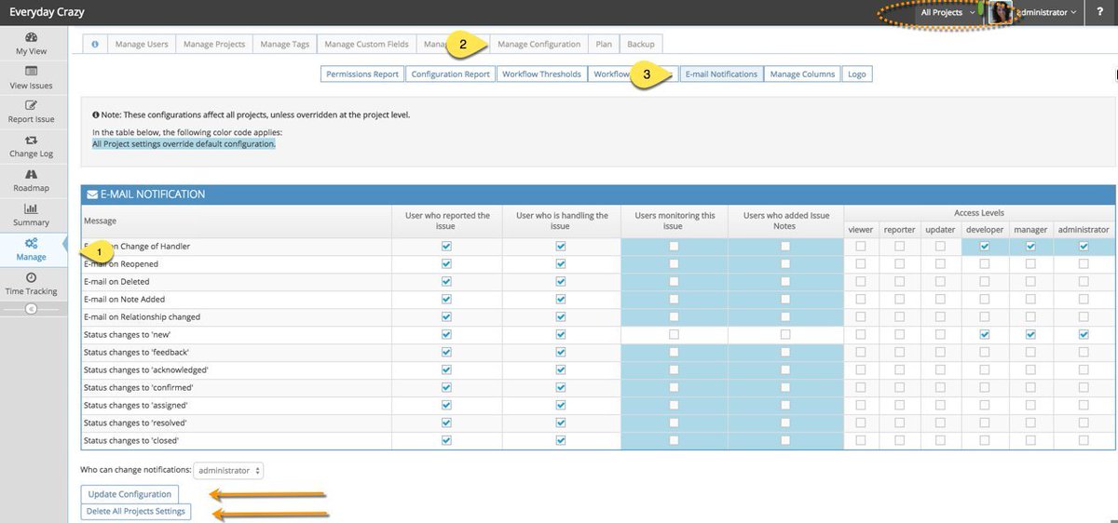This screenshot has width=1118, height=523.
Task: Open the Who can change notifications dropdown
Action: [229, 470]
